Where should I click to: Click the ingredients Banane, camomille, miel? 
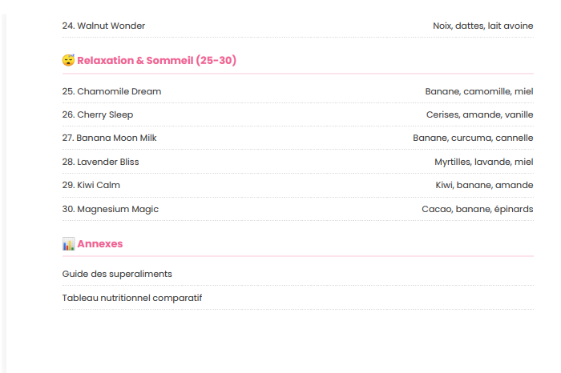pyautogui.click(x=478, y=91)
